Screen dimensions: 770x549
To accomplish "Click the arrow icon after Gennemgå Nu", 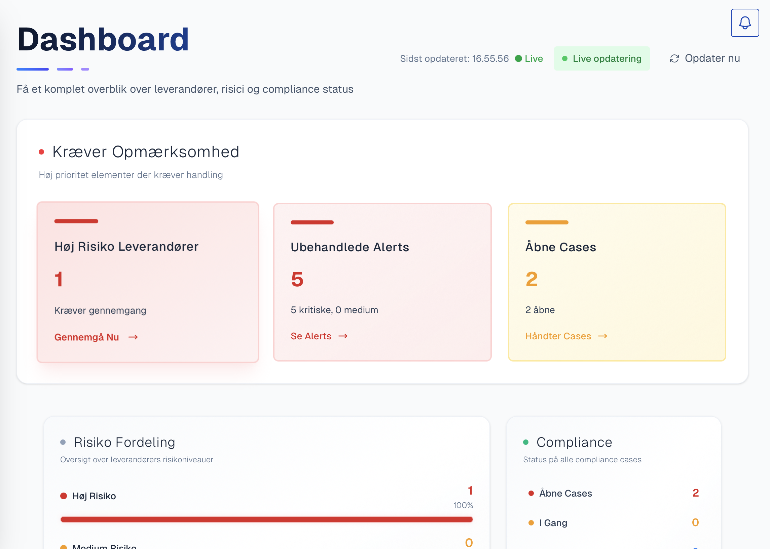I will 133,337.
